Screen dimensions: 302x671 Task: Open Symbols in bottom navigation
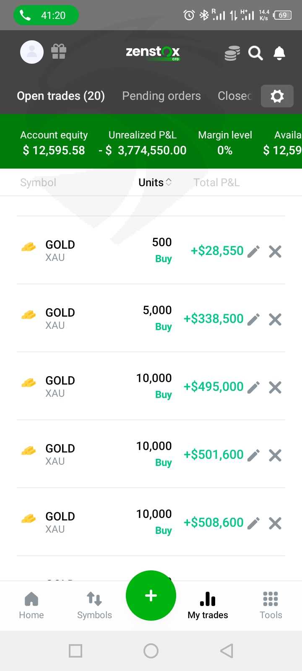coord(94,605)
